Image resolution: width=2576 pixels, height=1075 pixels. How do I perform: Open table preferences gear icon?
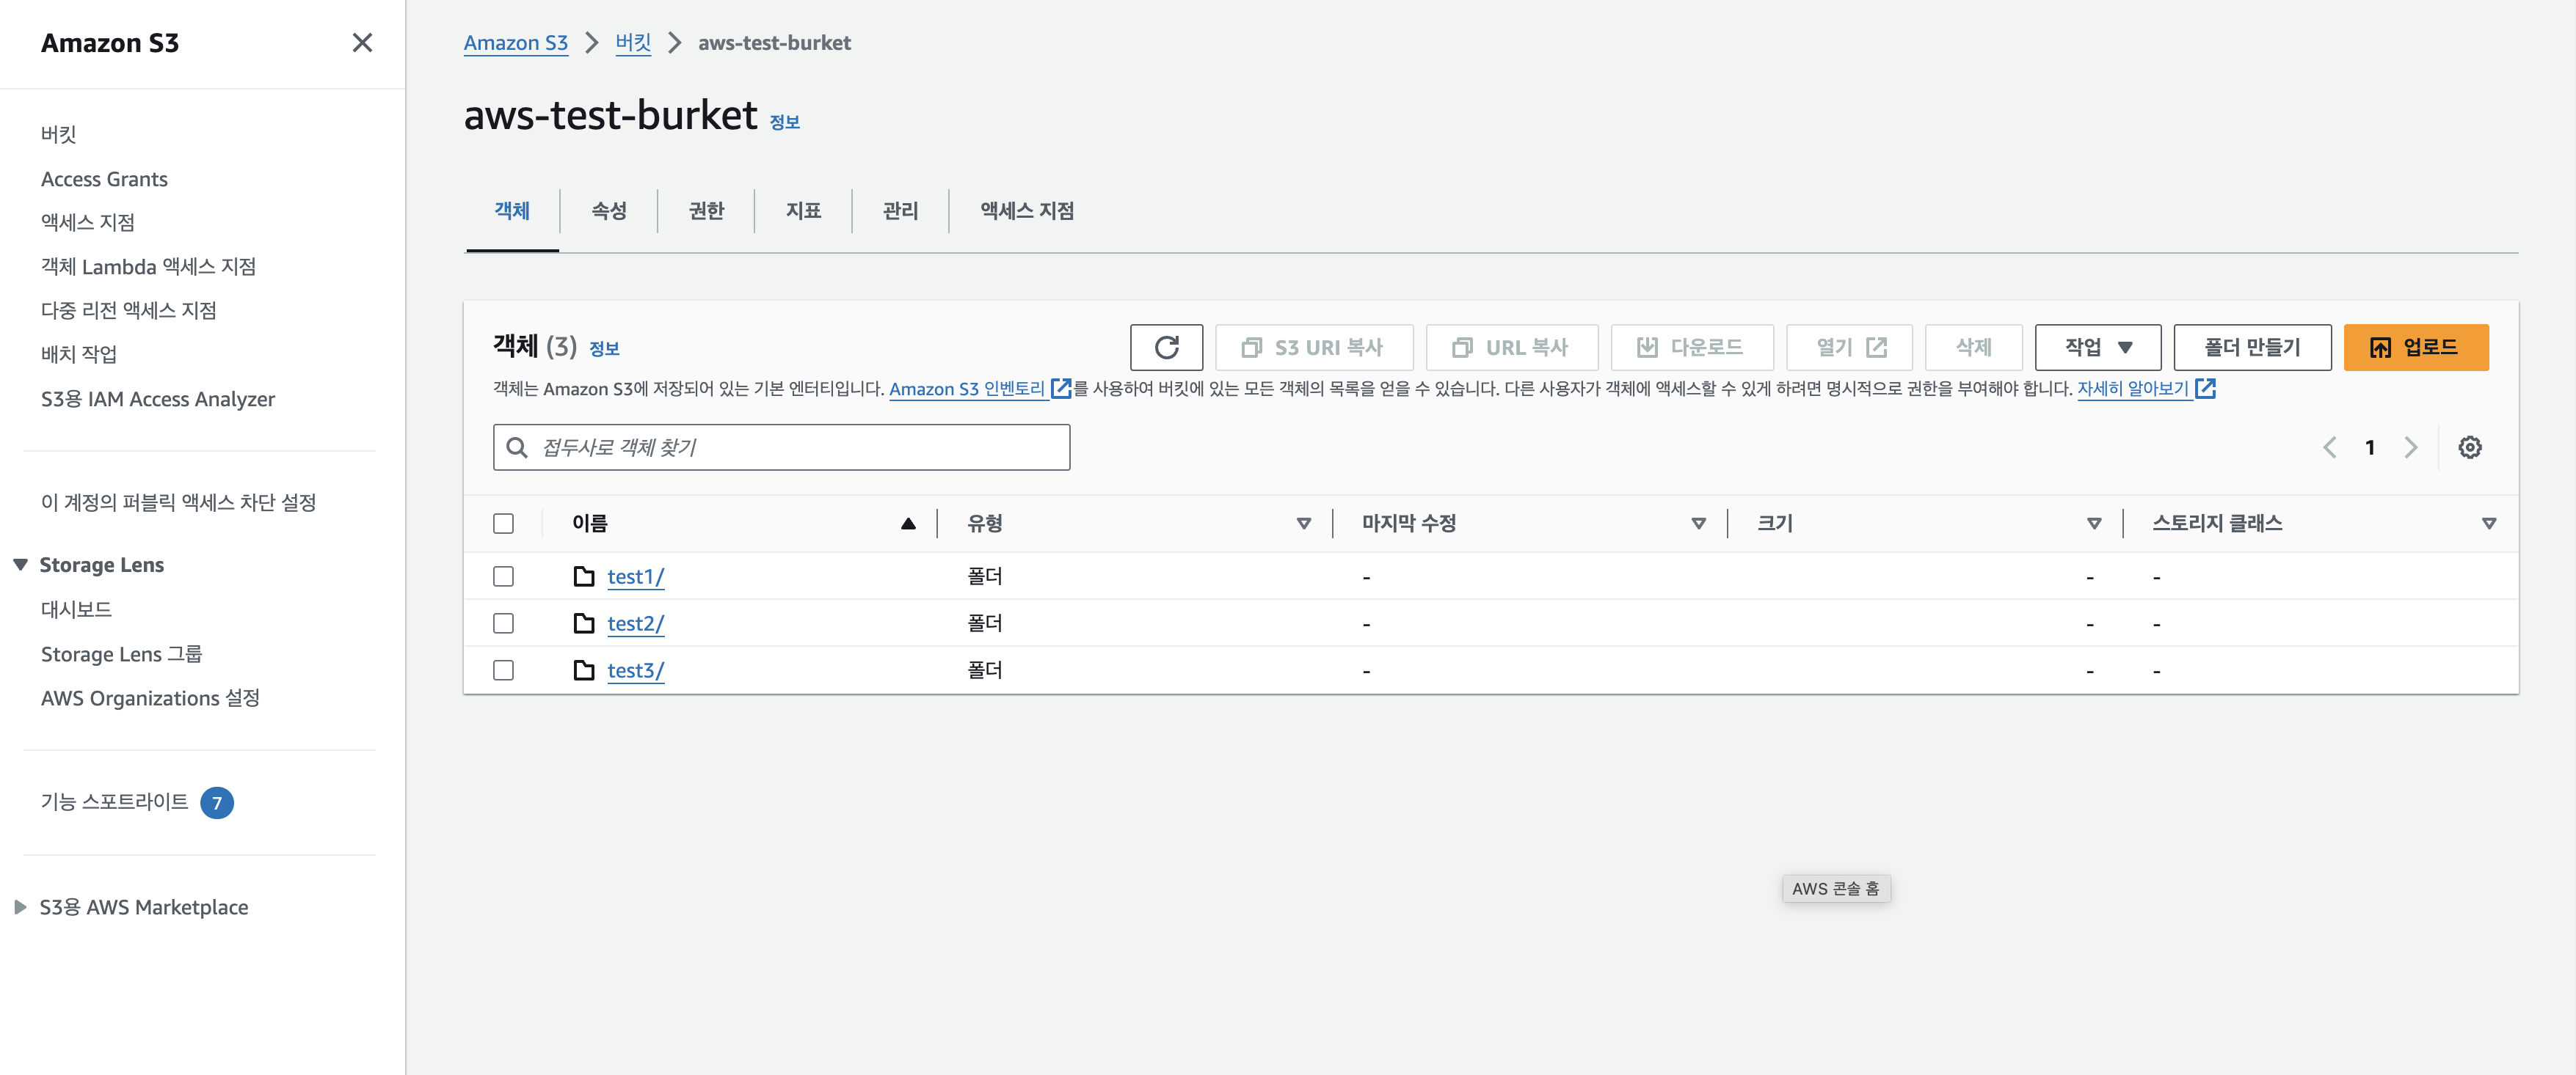click(x=2469, y=447)
